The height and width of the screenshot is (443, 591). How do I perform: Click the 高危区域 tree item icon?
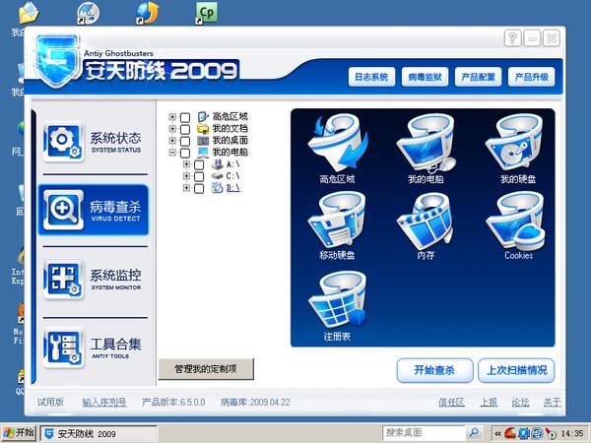(x=203, y=117)
